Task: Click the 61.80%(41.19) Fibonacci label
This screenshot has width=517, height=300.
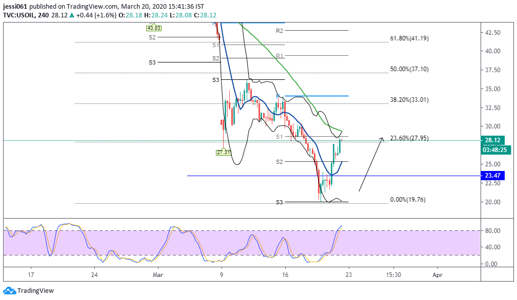Action: pyautogui.click(x=409, y=38)
